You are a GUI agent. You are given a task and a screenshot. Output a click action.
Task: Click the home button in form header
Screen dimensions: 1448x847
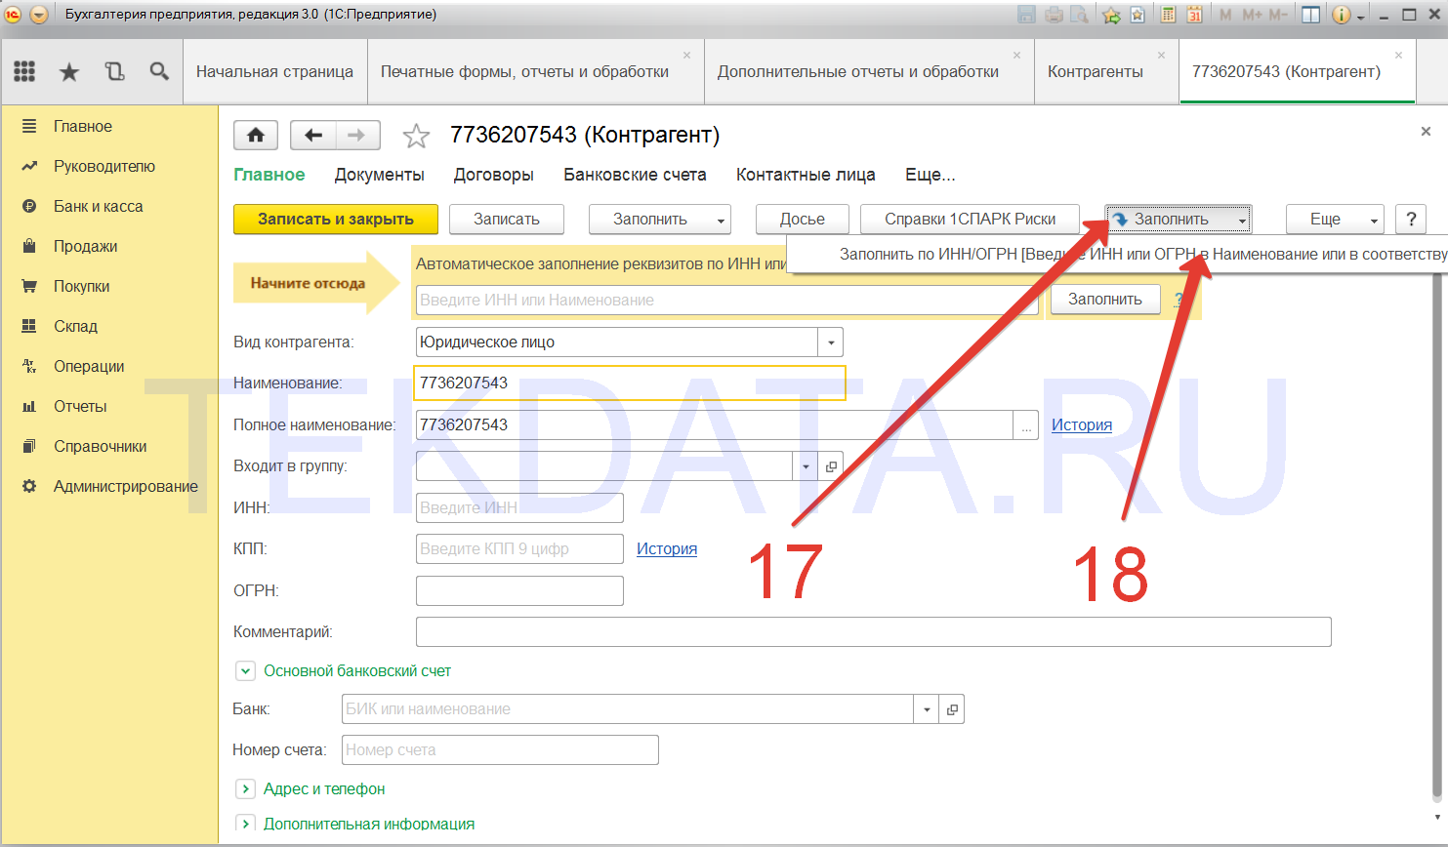tap(256, 136)
